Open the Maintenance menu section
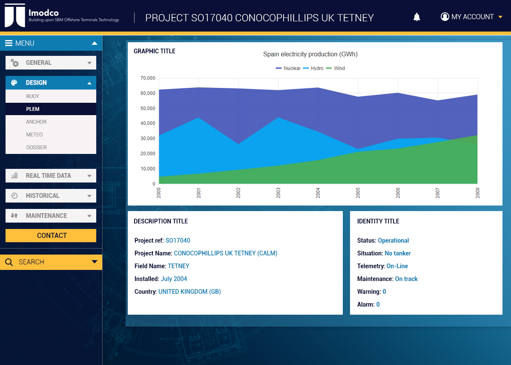The image size is (511, 365). click(51, 216)
